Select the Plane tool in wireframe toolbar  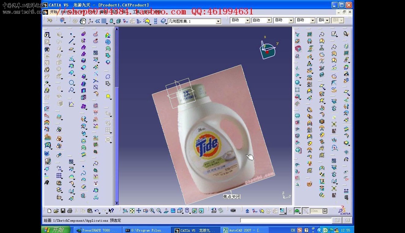click(x=71, y=49)
